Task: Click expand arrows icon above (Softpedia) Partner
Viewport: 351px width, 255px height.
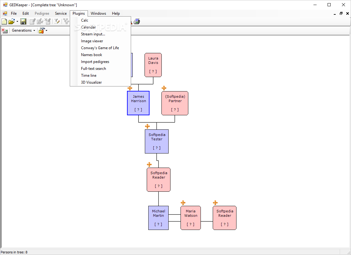Action: 164,88
